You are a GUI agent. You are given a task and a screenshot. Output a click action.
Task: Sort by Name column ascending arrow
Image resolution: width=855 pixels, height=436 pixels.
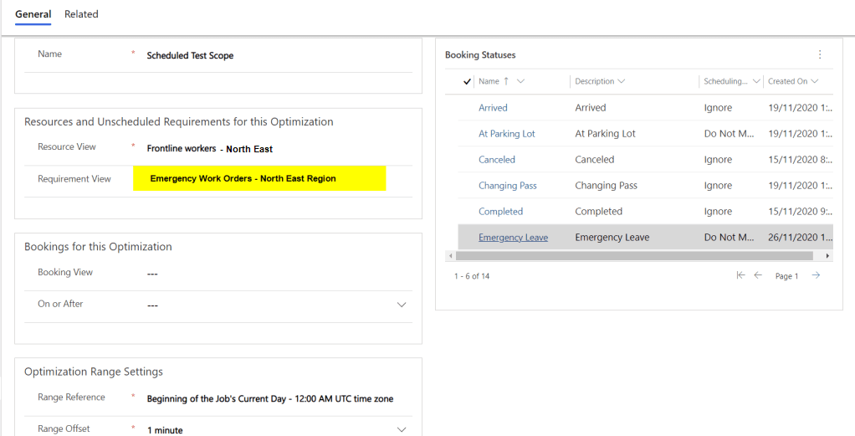point(506,81)
